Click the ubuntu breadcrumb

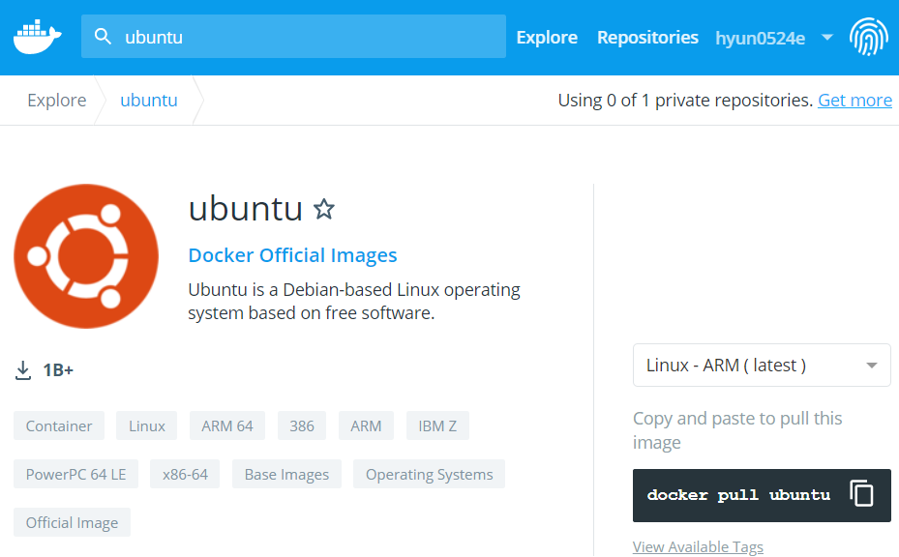click(x=149, y=101)
